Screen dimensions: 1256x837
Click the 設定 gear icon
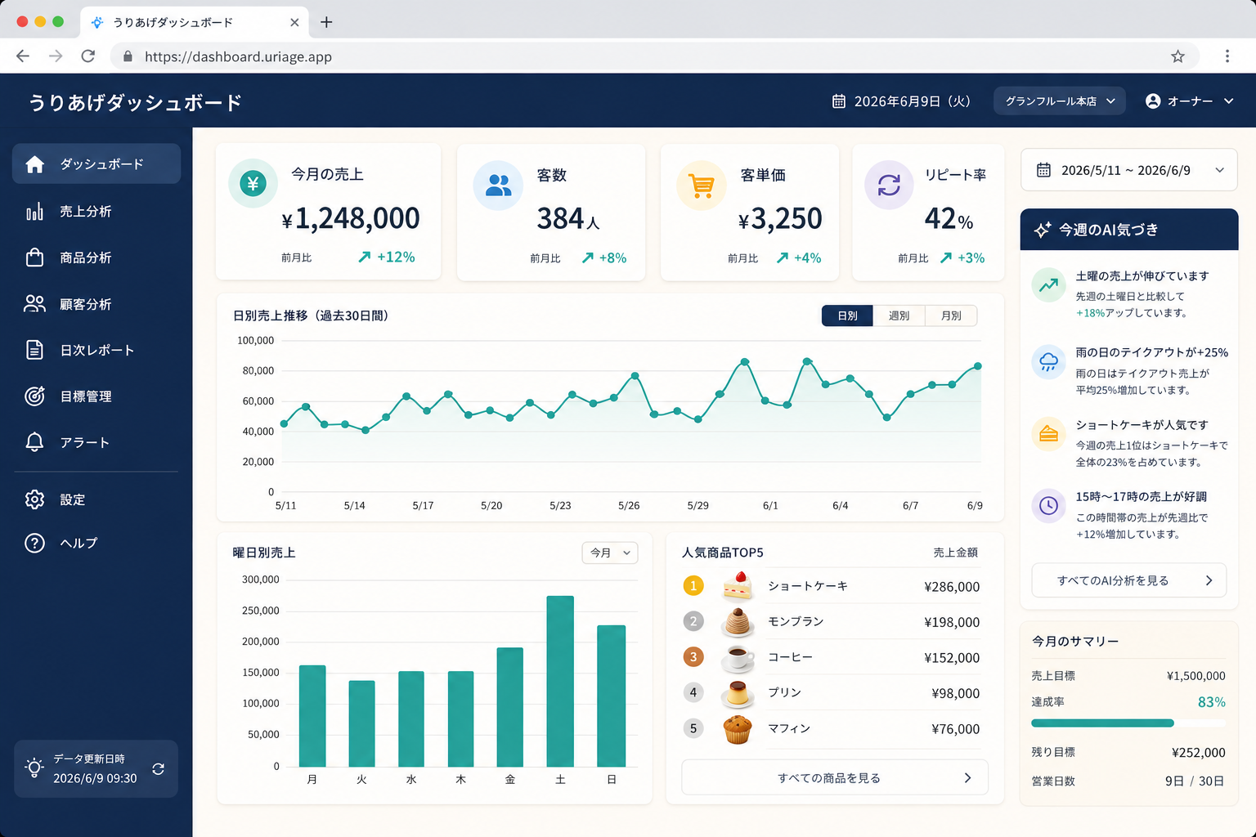34,499
